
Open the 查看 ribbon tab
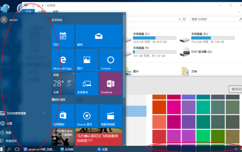click(55, 11)
